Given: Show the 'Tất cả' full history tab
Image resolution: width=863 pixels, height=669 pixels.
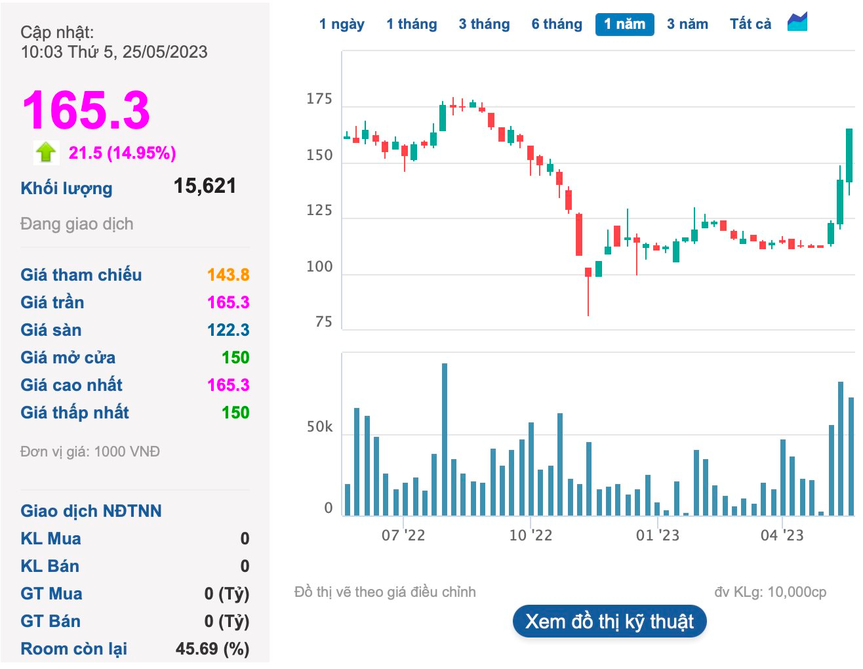Looking at the screenshot, I should point(750,24).
